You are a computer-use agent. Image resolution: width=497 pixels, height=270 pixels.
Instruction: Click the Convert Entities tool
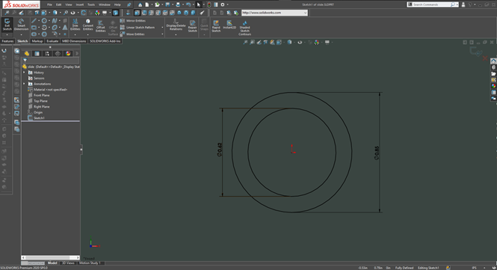(87, 25)
